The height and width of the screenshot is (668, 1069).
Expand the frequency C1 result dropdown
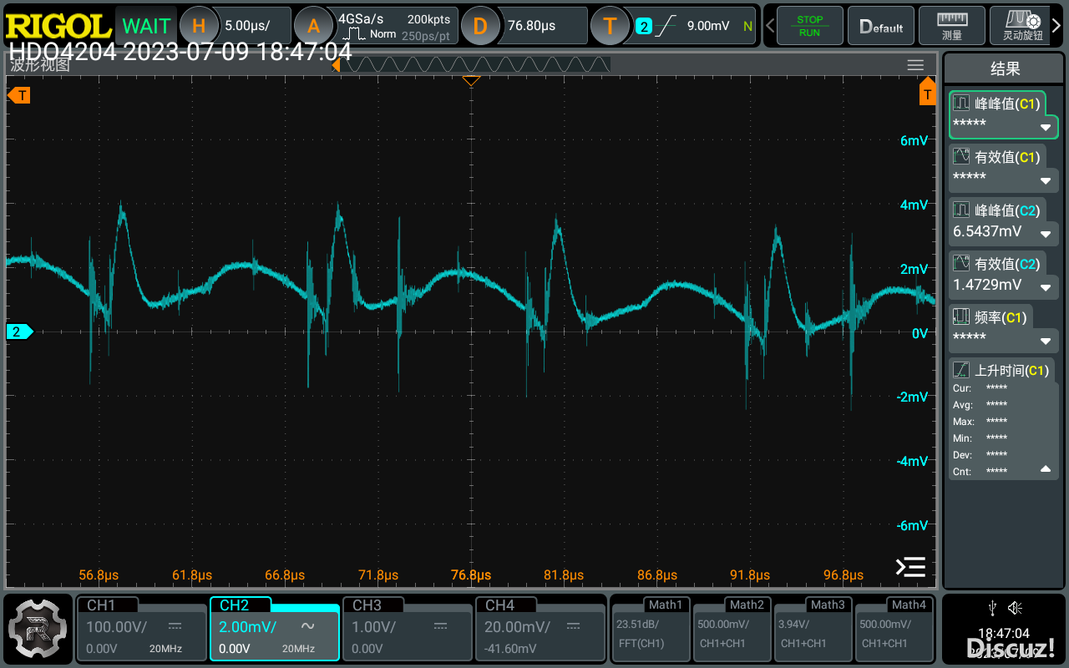tap(1046, 342)
